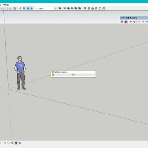Switch to Top view

(x=89, y=8)
